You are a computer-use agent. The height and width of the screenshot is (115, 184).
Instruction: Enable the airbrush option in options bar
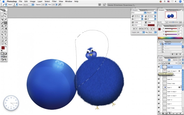click(59, 5)
